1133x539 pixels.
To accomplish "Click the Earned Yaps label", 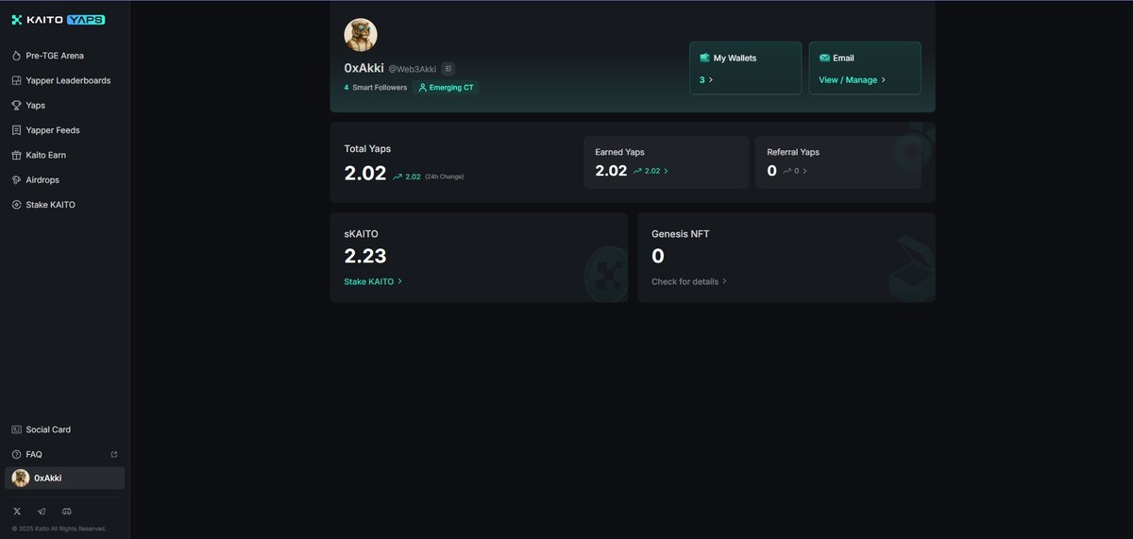I will pyautogui.click(x=619, y=152).
